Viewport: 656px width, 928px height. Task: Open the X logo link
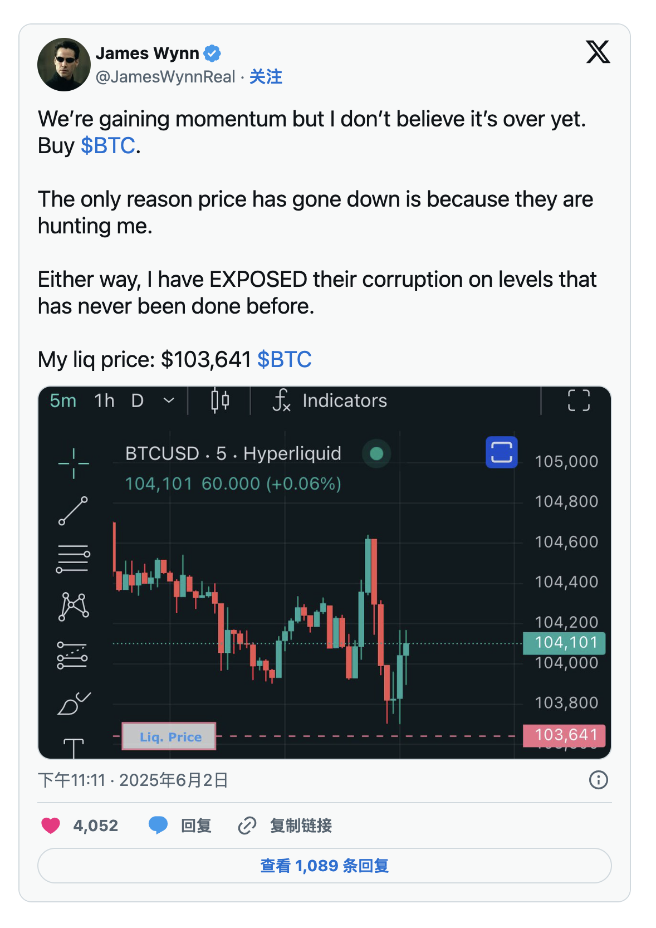(598, 52)
